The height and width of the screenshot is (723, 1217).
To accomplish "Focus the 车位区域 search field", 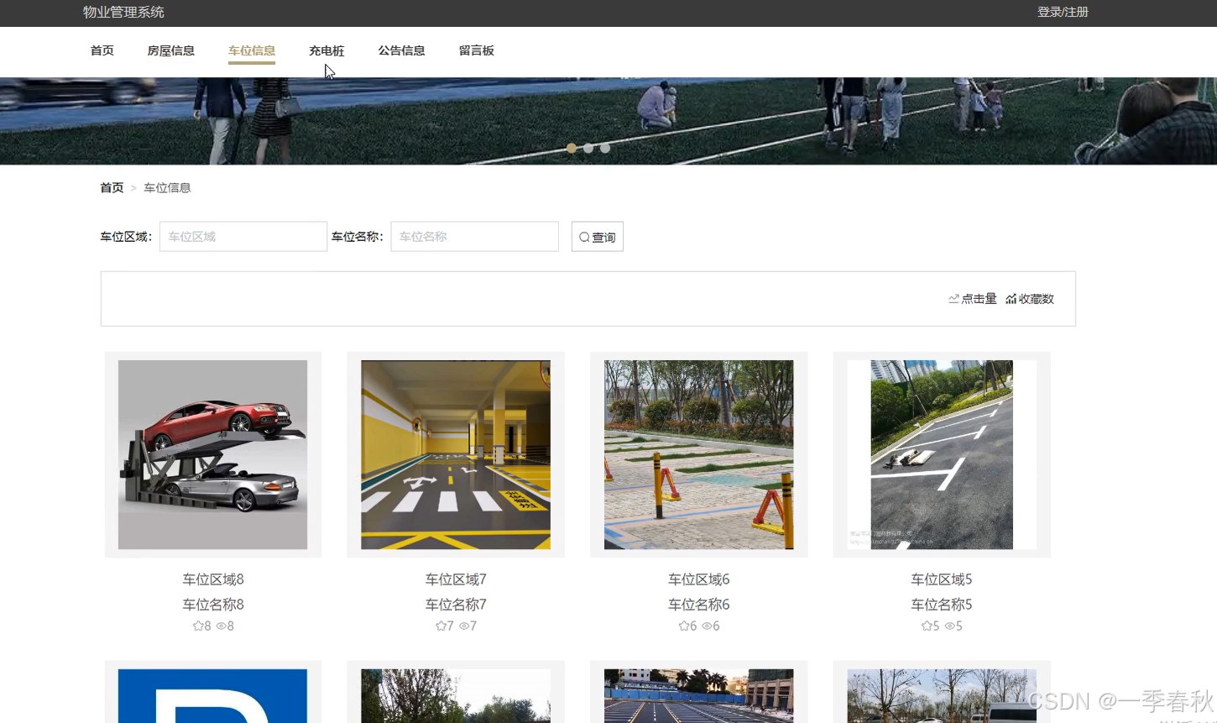I will tap(243, 237).
